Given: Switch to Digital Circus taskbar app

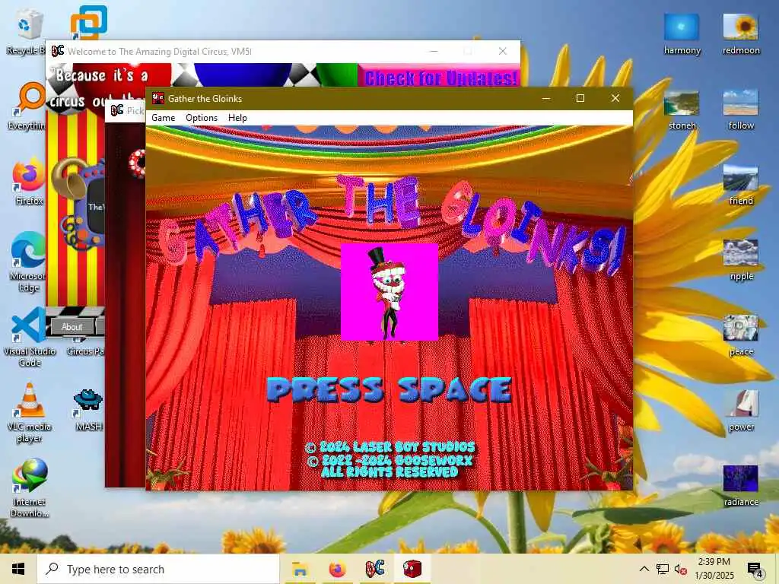Looking at the screenshot, I should pyautogui.click(x=374, y=569).
